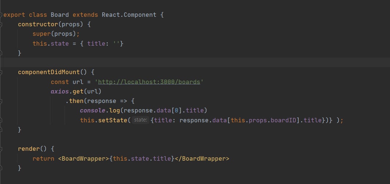
Task: Click the 'props' parameter in constructor(props)
Action: [71, 24]
